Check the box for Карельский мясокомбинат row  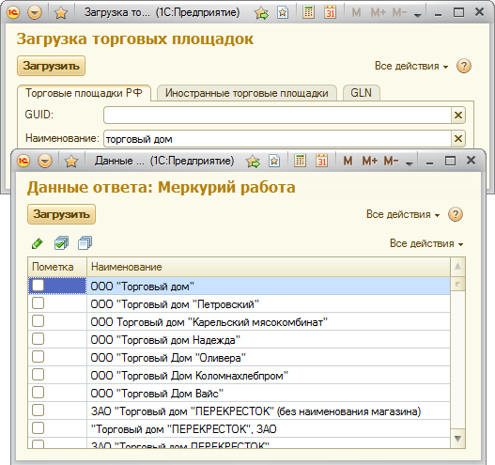coord(39,321)
